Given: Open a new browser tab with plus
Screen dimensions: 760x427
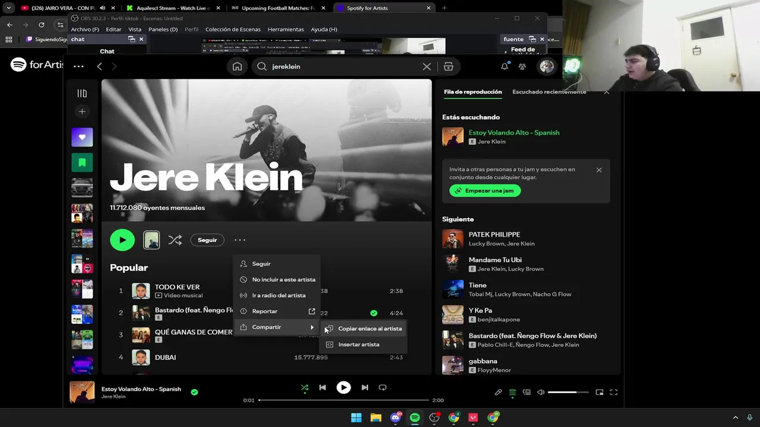Looking at the screenshot, I should pyautogui.click(x=444, y=8).
